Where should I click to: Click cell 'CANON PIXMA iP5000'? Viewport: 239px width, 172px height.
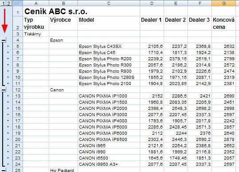pyautogui.click(x=109, y=127)
